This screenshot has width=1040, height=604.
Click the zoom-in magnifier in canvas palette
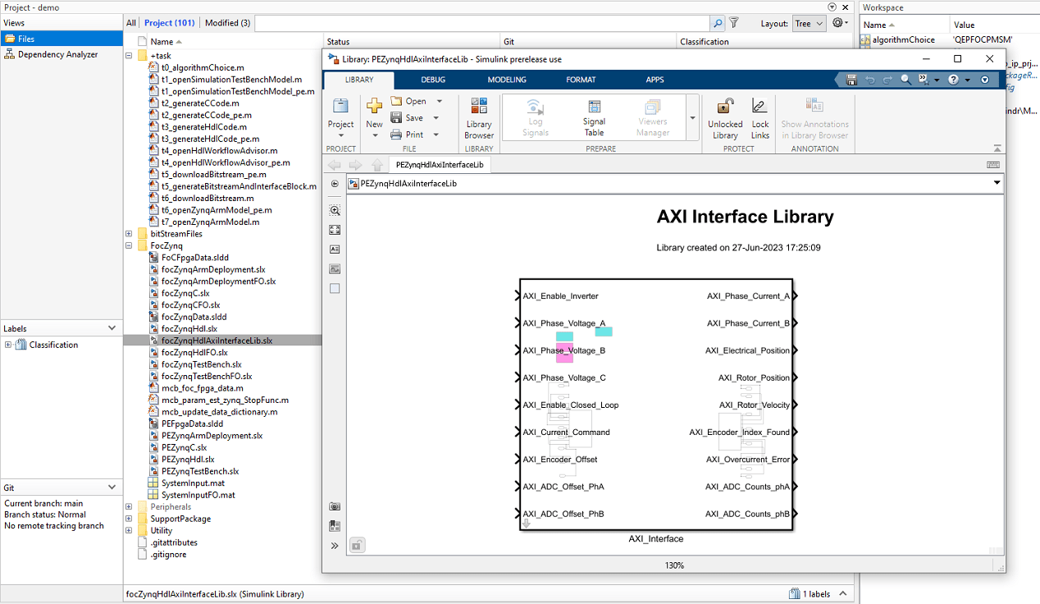pyautogui.click(x=335, y=210)
